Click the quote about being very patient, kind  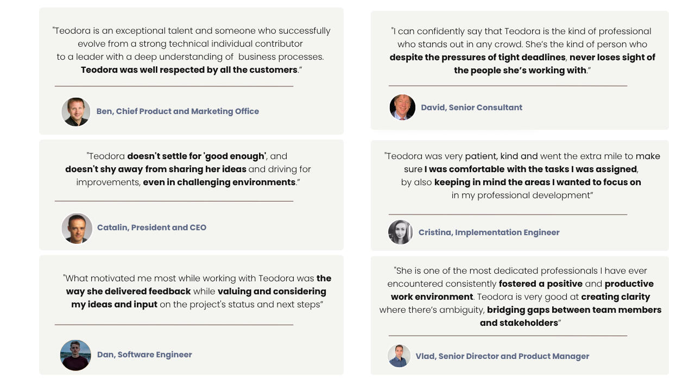pyautogui.click(x=522, y=176)
